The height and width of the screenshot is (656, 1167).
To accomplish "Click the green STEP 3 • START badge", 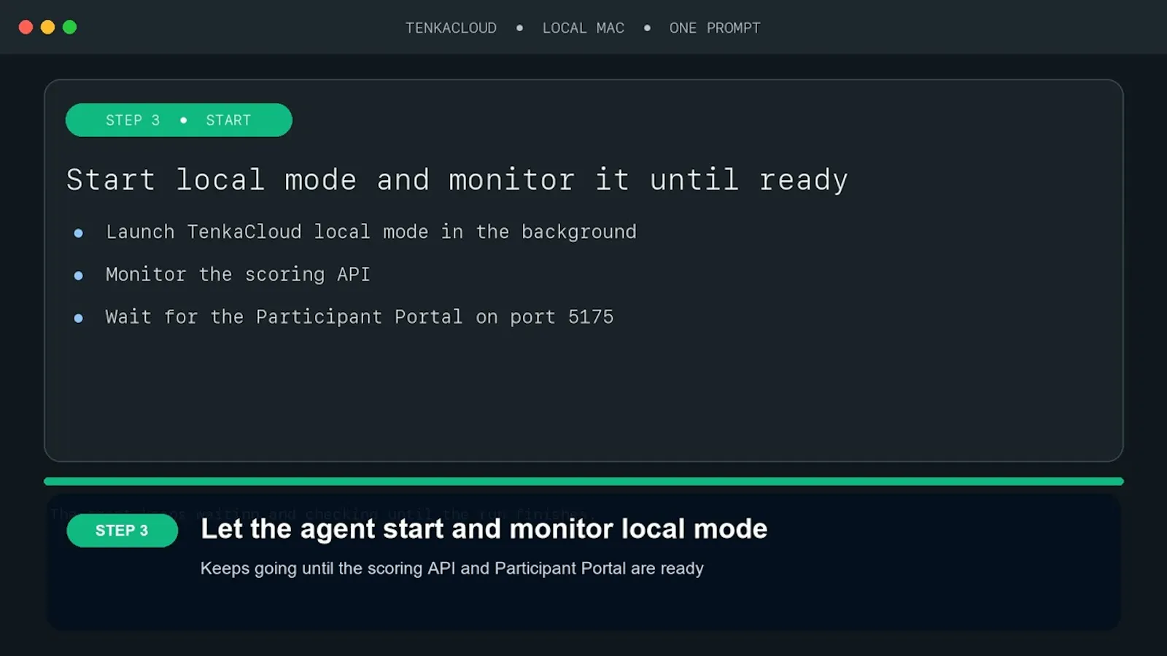I will pyautogui.click(x=179, y=120).
